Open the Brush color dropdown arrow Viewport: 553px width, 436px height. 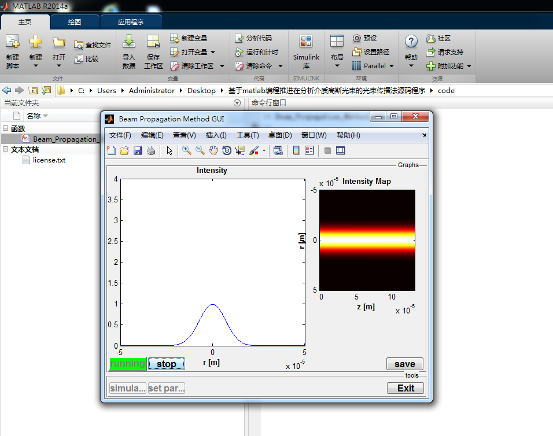(x=264, y=150)
